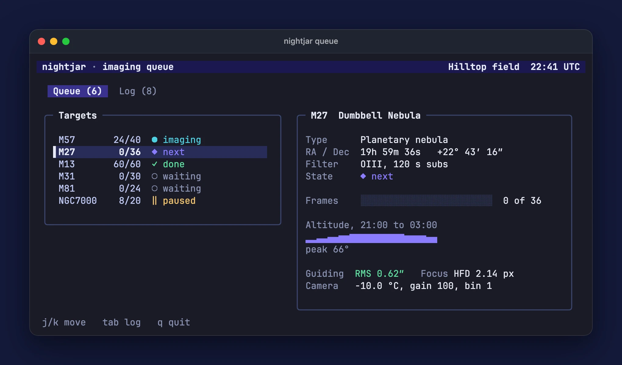Click the 'Planetary nebula' type value
622x365 pixels.
click(x=404, y=140)
